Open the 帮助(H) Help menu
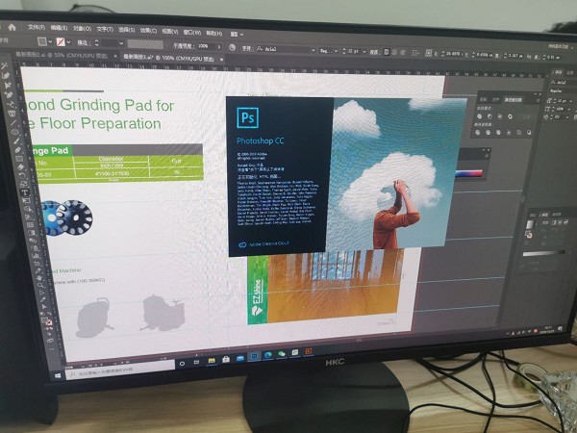This screenshot has width=577, height=433. pyautogui.click(x=213, y=33)
